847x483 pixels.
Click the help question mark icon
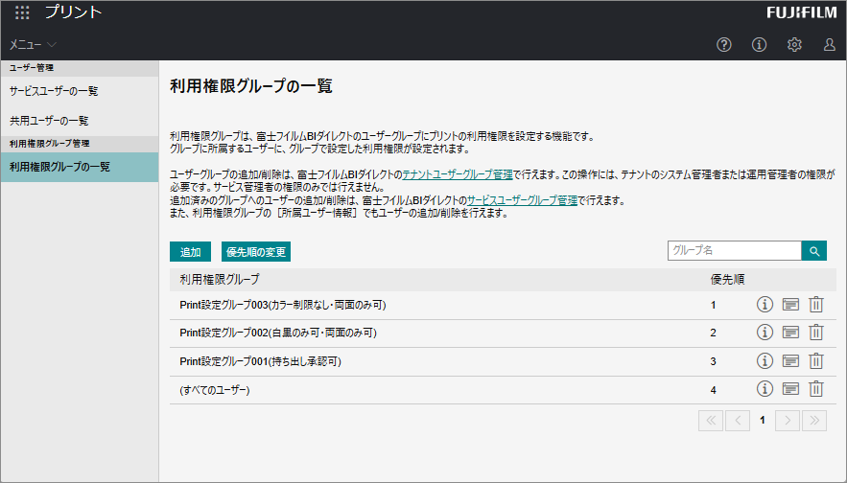724,45
